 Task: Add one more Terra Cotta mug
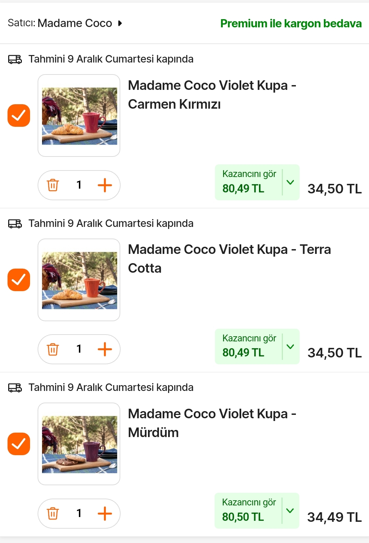pos(105,349)
